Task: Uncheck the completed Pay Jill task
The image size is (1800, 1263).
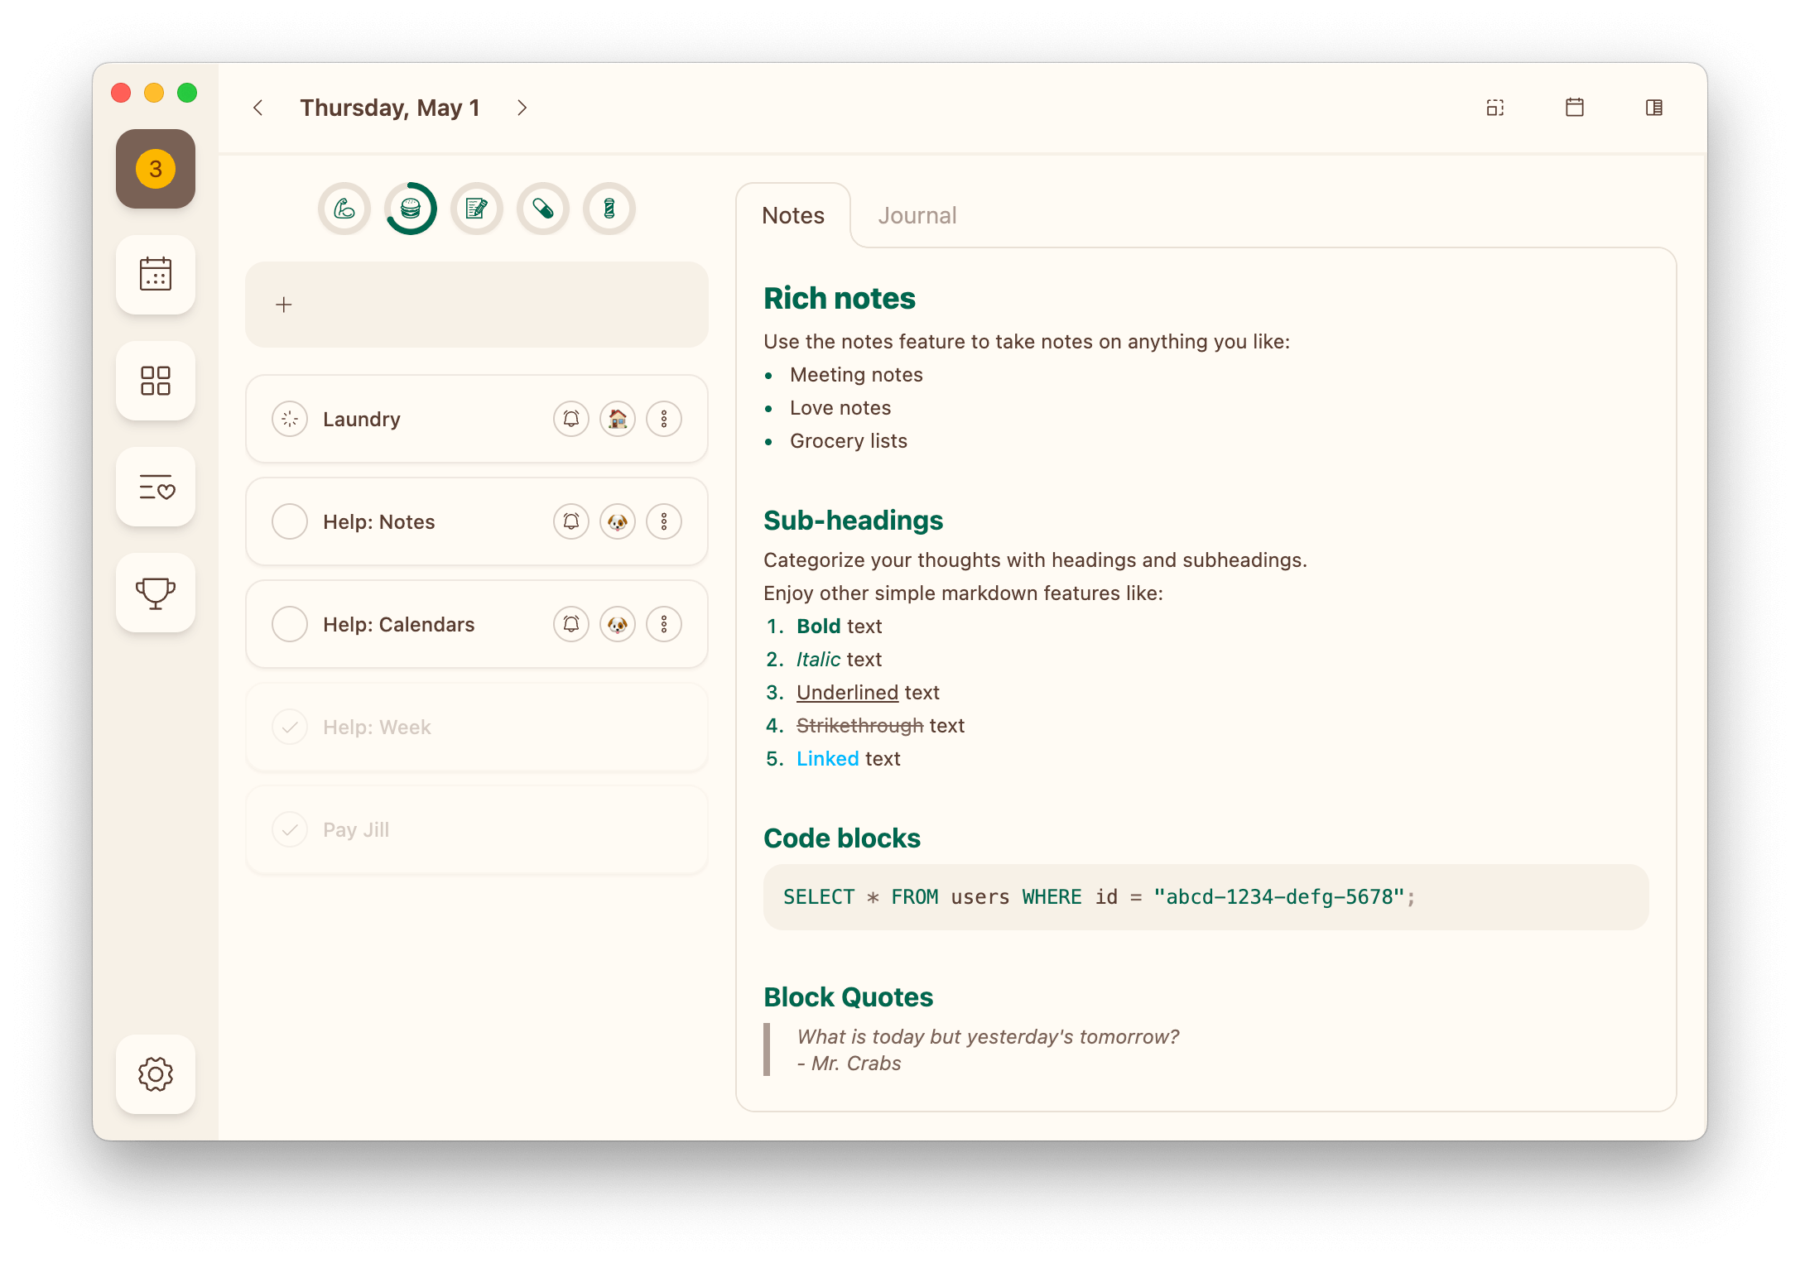Action: pos(290,829)
